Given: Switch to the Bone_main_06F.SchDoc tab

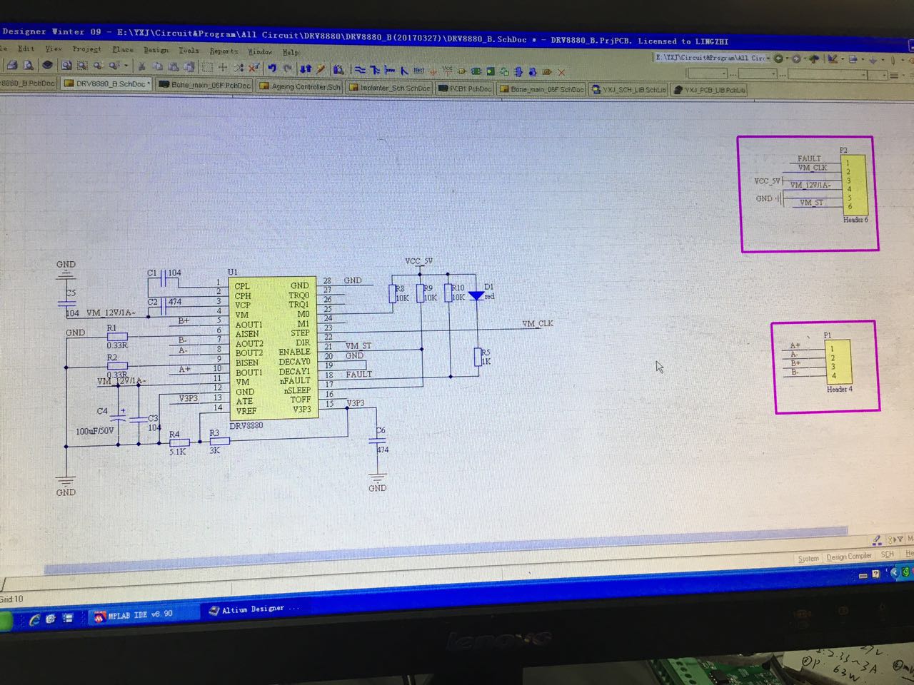Looking at the screenshot, I should [542, 89].
